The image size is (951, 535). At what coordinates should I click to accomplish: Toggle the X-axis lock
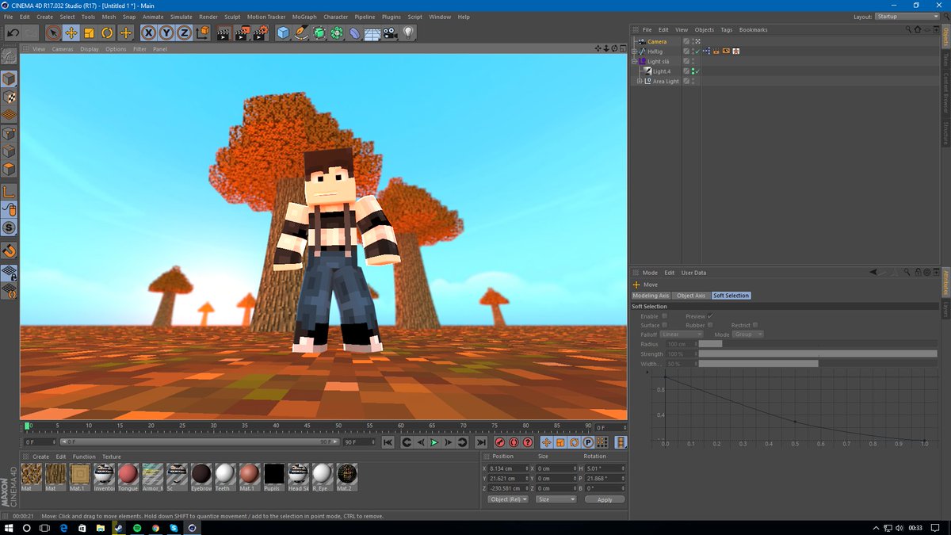coord(148,32)
